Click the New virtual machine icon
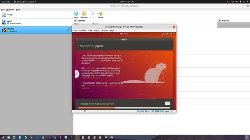 76,14
